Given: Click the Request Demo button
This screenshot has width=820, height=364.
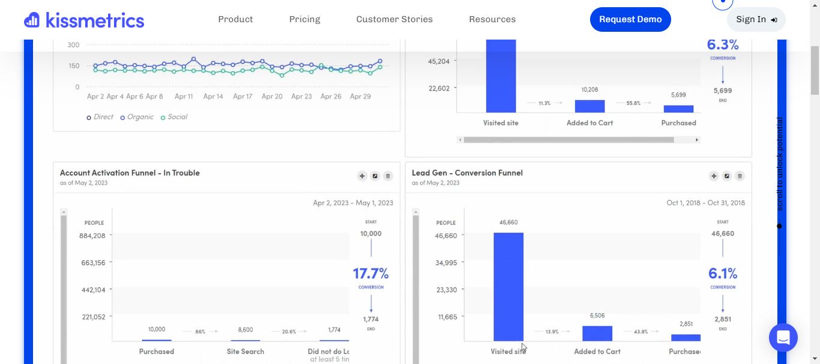Looking at the screenshot, I should (x=630, y=19).
